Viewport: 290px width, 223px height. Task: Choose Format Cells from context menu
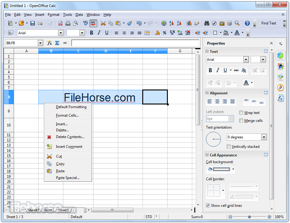pos(68,115)
